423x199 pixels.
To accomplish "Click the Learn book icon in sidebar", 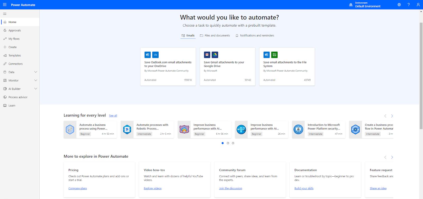I will click(5, 106).
